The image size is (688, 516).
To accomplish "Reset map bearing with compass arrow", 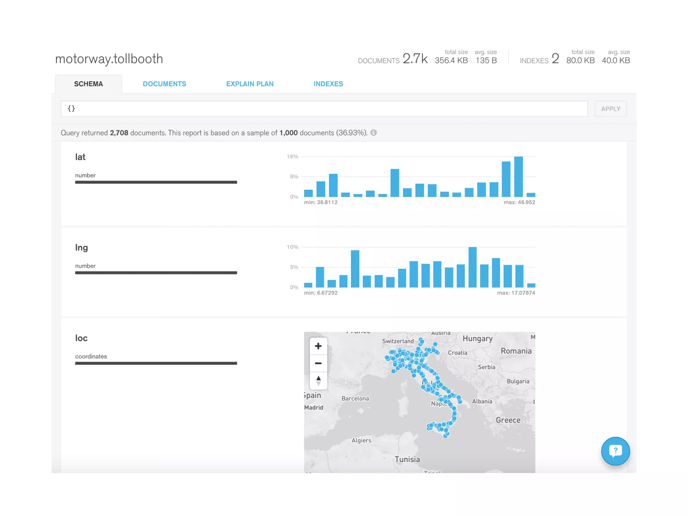I will (318, 381).
